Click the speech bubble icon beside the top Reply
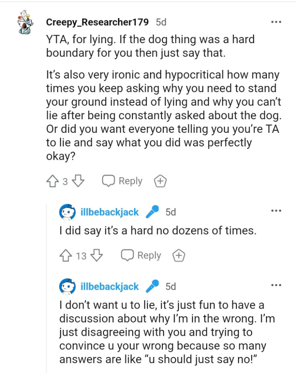Screen dimensions: 296x373 [109, 181]
